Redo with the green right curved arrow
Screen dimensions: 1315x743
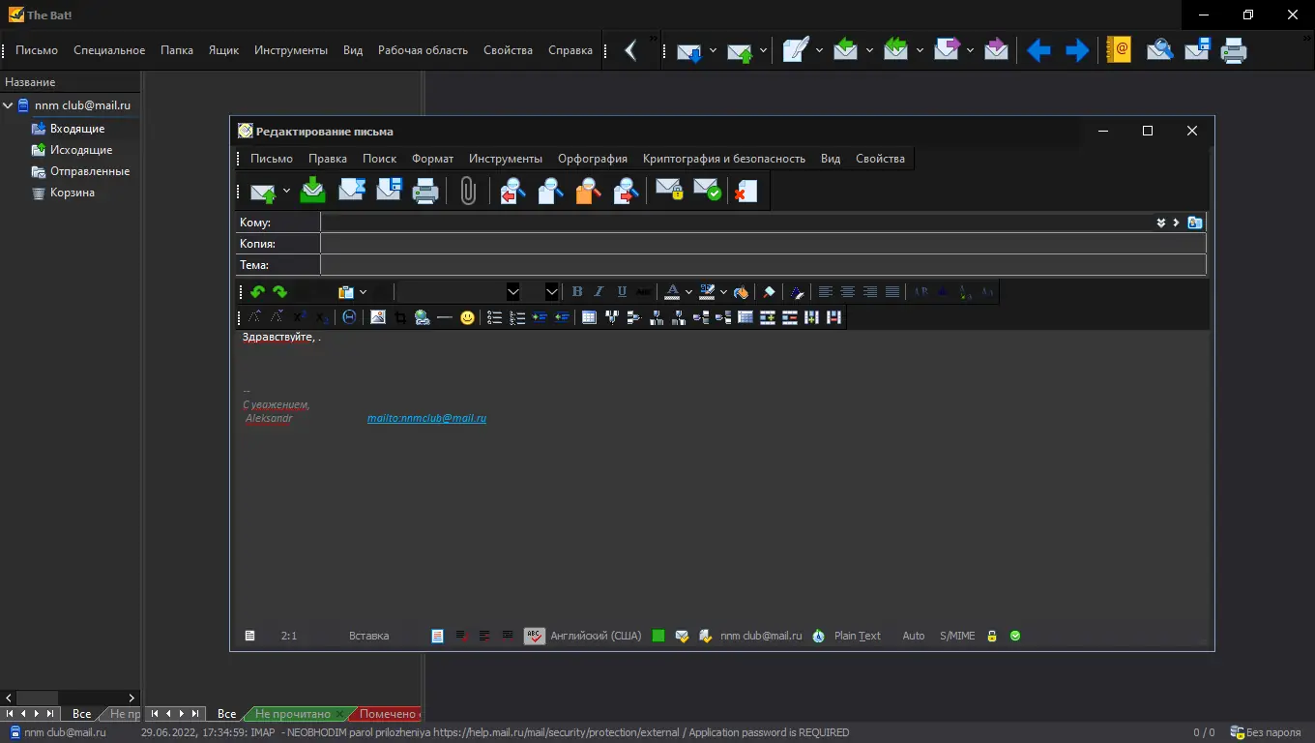(x=279, y=292)
